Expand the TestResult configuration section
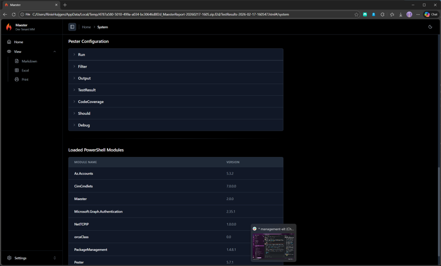 coord(176,90)
